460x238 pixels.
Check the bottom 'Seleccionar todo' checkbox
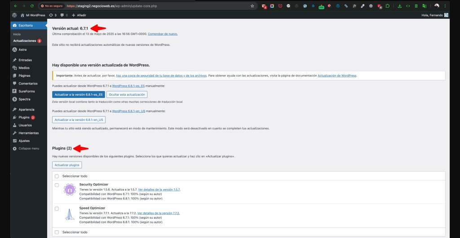tap(57, 232)
